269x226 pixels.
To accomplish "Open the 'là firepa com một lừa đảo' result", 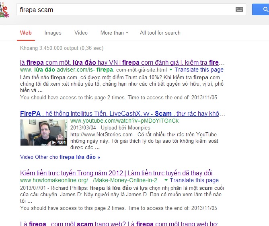I will click(122, 62).
